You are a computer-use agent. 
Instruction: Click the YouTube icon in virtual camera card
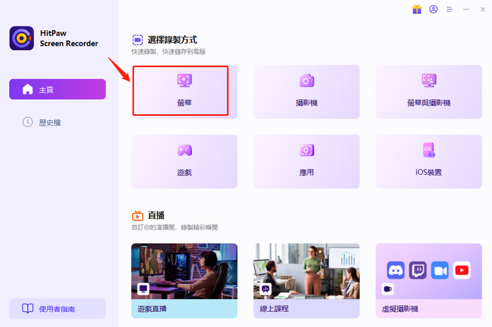[462, 271]
